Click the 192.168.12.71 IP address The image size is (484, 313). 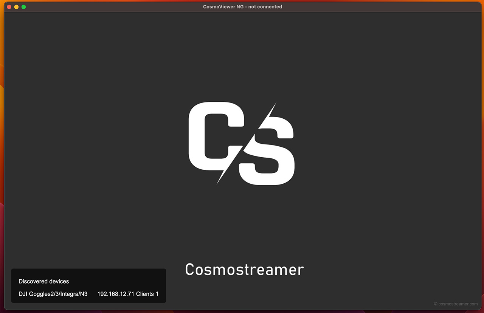pos(116,294)
